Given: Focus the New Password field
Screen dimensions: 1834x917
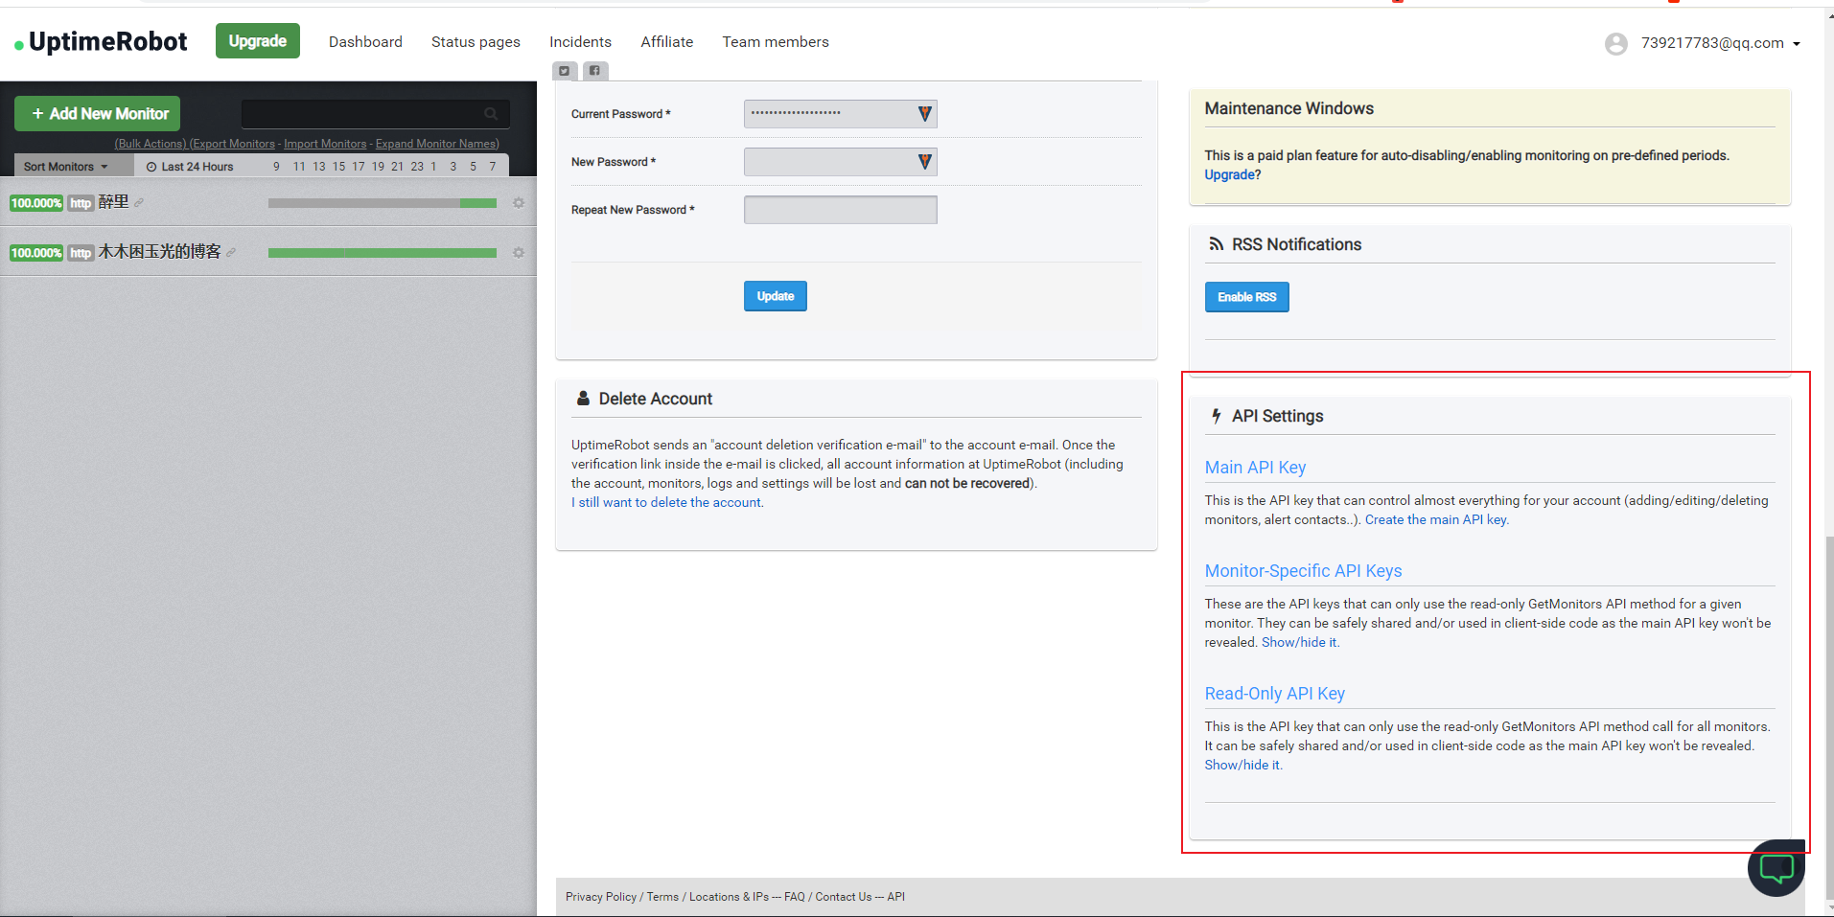Looking at the screenshot, I should point(841,162).
